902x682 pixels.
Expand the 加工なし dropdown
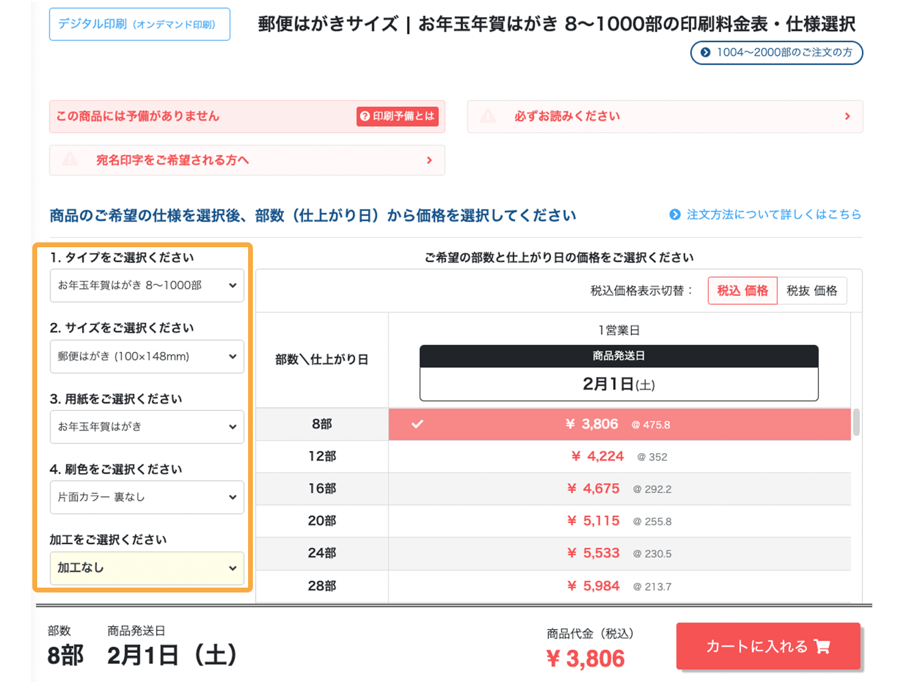[x=146, y=568]
